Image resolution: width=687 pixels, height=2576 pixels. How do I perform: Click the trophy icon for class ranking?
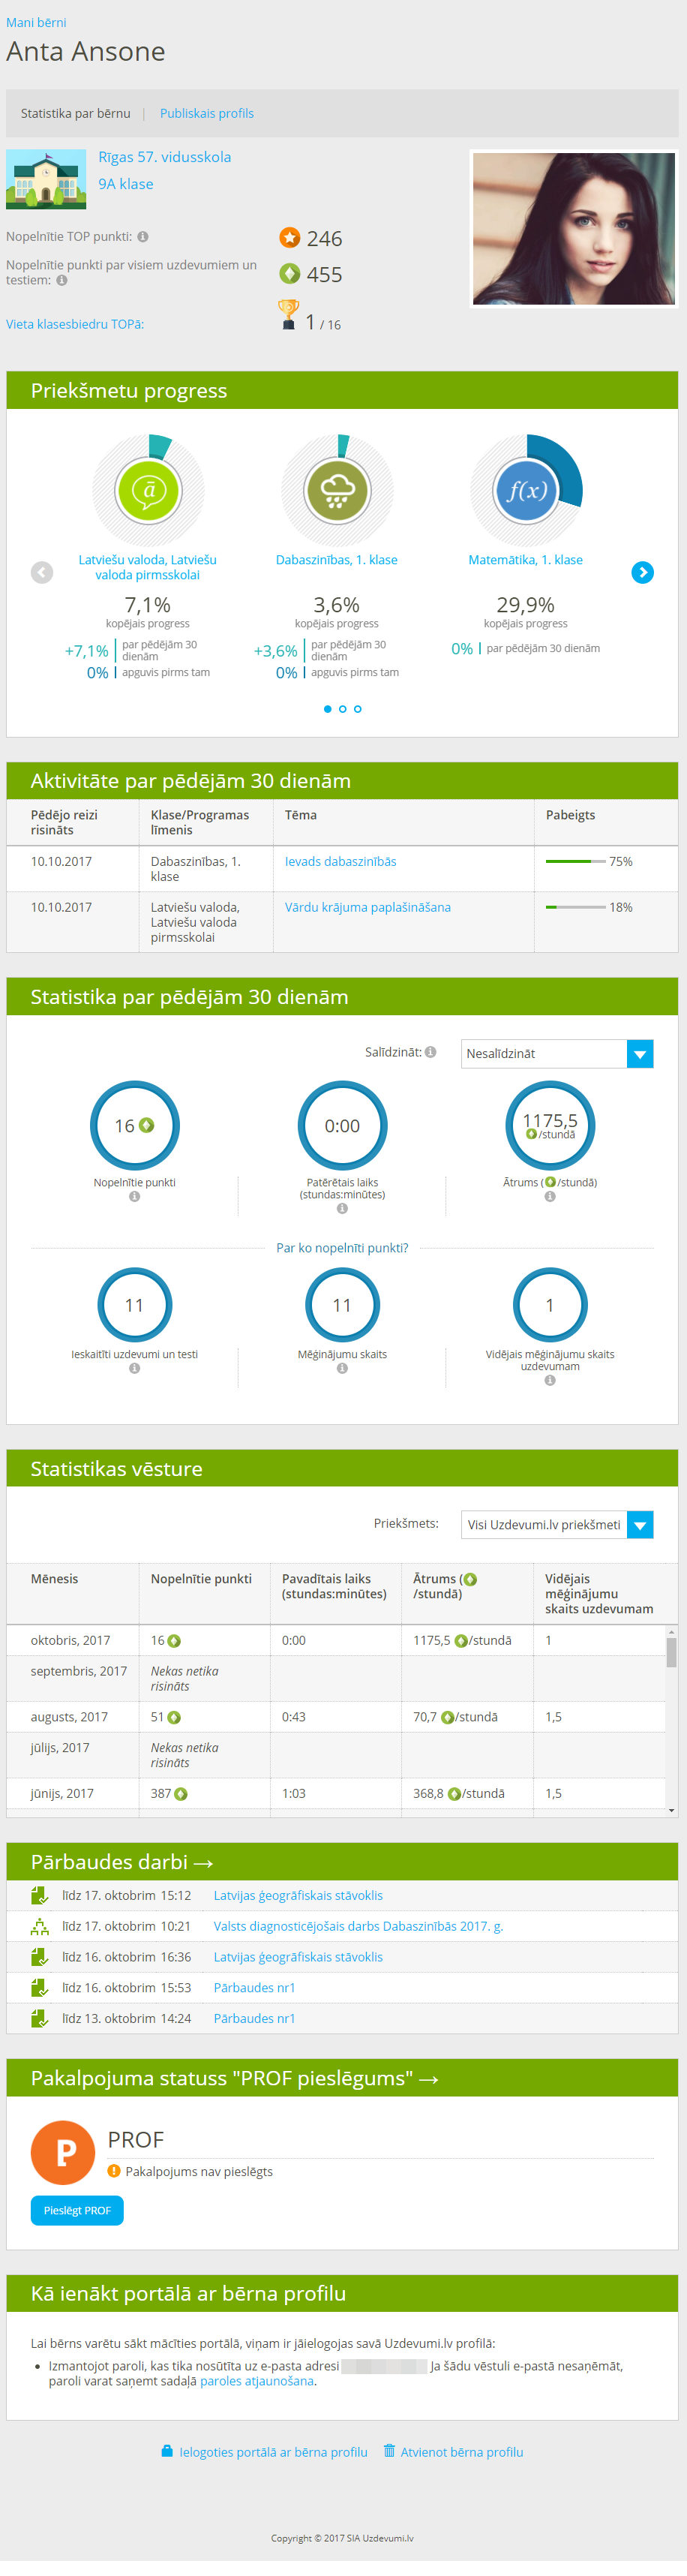pos(288,315)
